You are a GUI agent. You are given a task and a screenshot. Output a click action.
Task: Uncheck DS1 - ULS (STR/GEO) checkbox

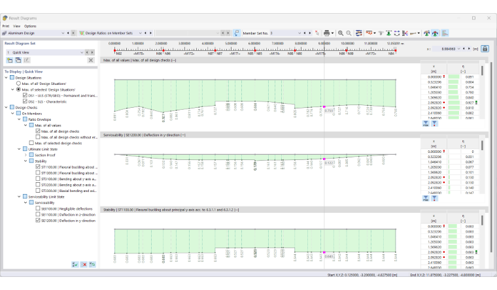click(x=25, y=95)
